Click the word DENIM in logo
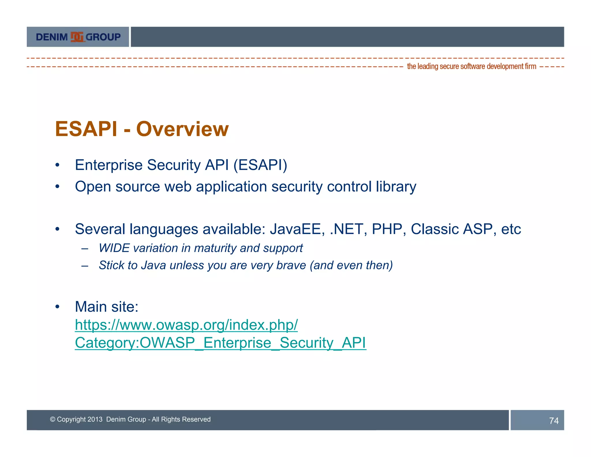This screenshot has width=591, height=457. click(52, 37)
